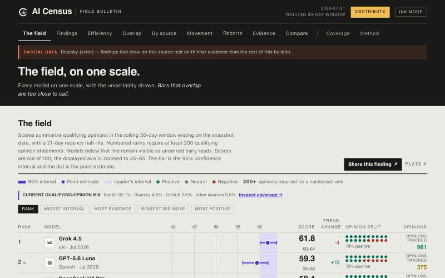Click the Contribute button

370,12
